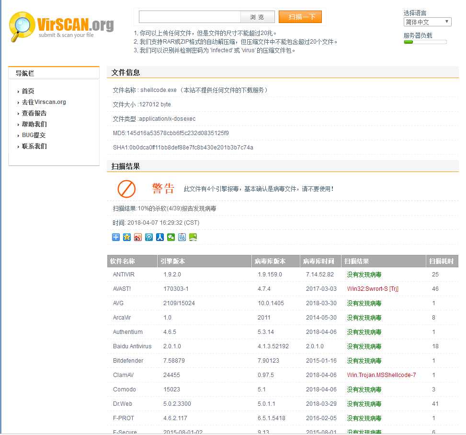Click the 软件名称 column header
Screen dimensions: 466x435
pos(132,261)
